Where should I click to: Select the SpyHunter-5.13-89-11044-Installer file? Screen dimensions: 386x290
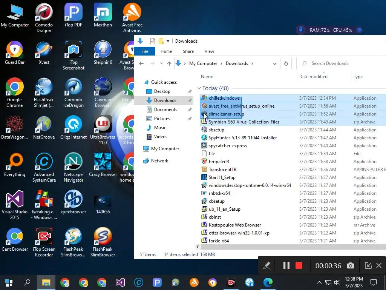tap(242, 138)
